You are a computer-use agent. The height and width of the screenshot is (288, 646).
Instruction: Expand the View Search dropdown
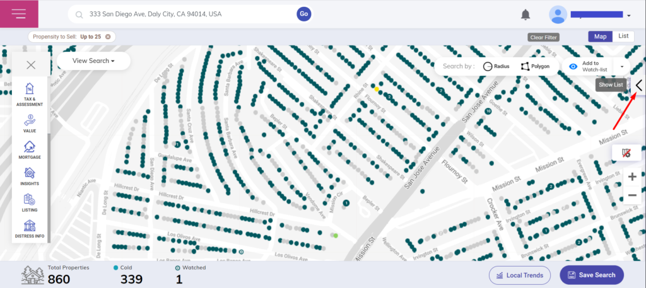(93, 61)
